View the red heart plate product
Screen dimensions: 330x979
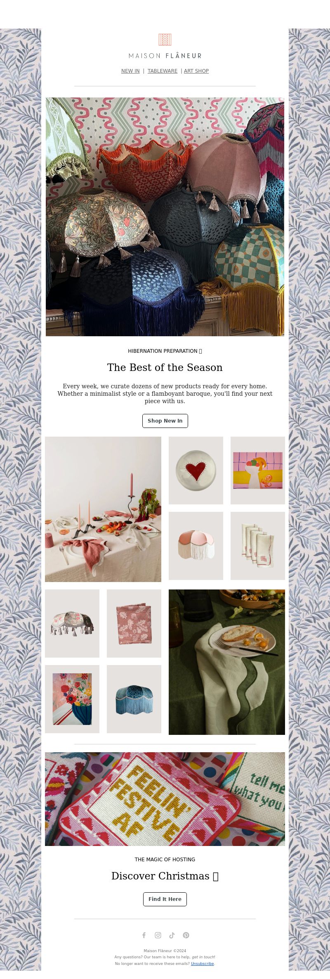[196, 470]
